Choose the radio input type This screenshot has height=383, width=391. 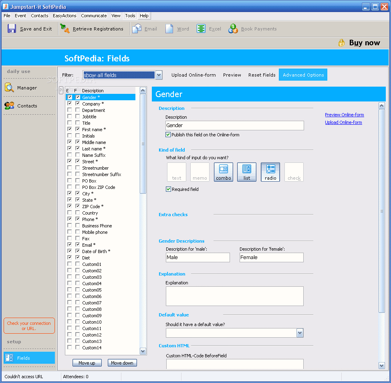270,172
